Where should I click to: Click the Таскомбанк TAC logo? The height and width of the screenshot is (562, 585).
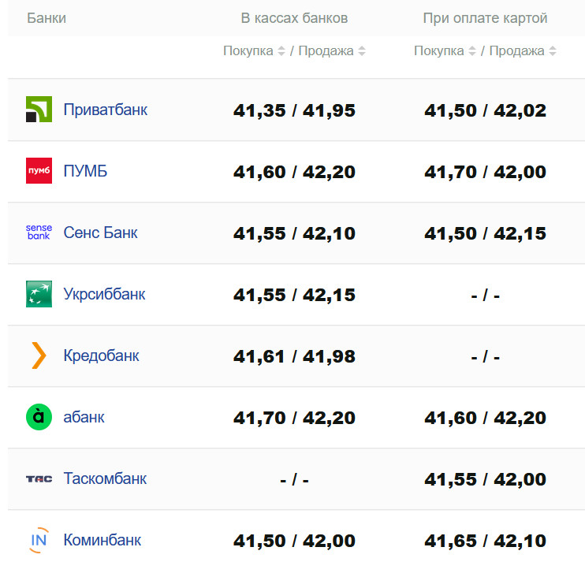pos(39,478)
